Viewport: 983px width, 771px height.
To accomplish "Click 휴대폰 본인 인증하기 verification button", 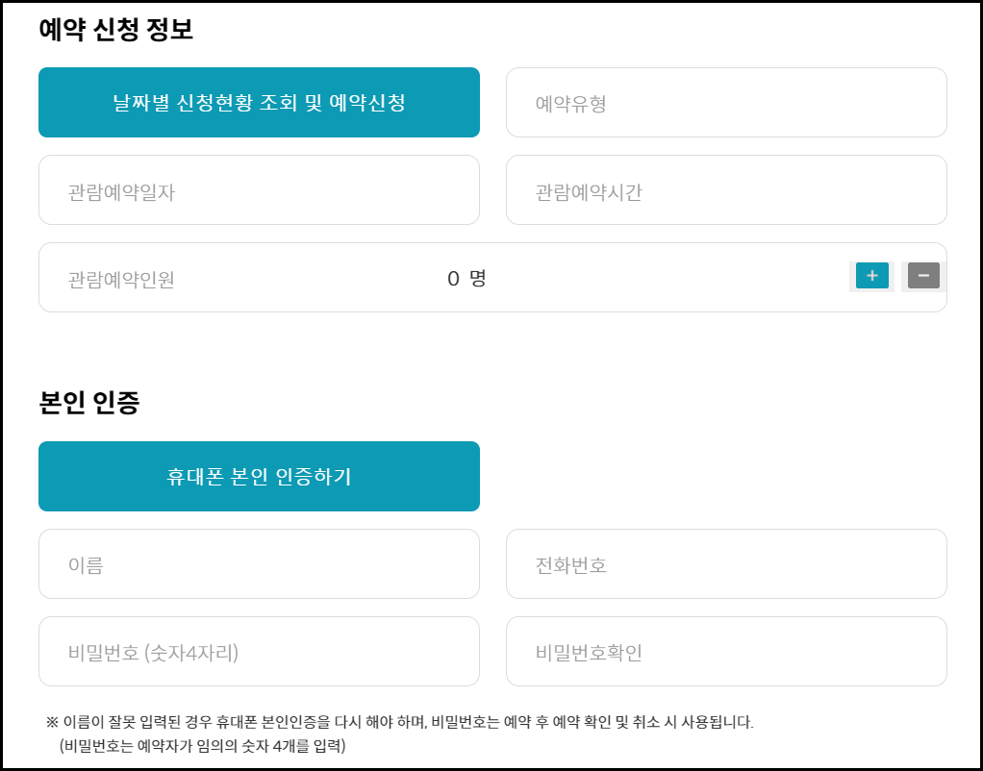I will tap(258, 476).
